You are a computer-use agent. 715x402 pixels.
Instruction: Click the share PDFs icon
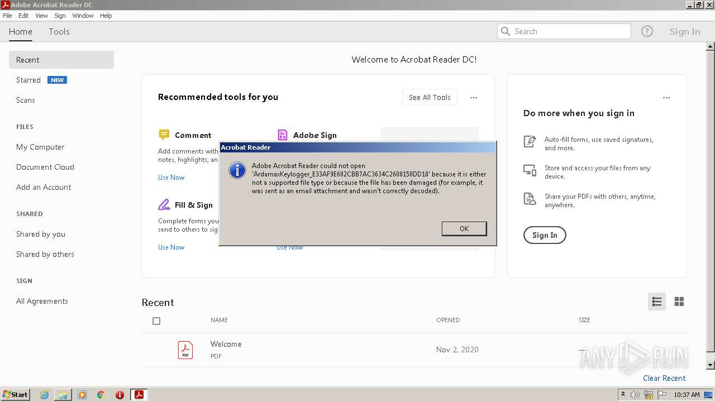point(530,199)
